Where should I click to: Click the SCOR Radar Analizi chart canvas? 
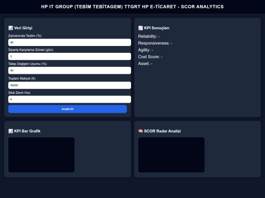pyautogui.click(x=171, y=155)
